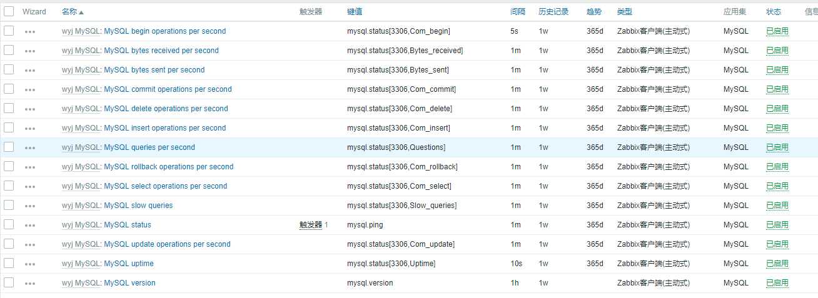Sort items by 间隔 column header
This screenshot has width=818, height=298.
pos(518,12)
